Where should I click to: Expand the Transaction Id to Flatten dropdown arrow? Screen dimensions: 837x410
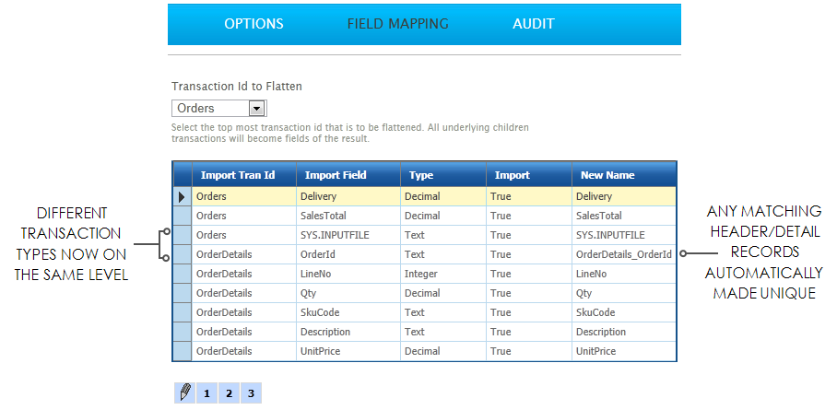(256, 109)
